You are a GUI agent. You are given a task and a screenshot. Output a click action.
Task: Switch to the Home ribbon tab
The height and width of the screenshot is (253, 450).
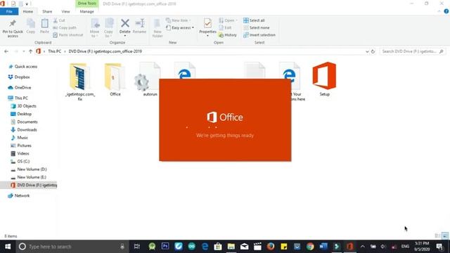click(x=28, y=11)
